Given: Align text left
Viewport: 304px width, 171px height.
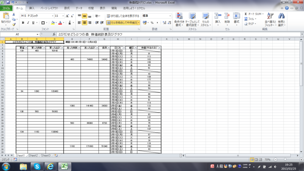Looking at the screenshot, I should point(79,23).
